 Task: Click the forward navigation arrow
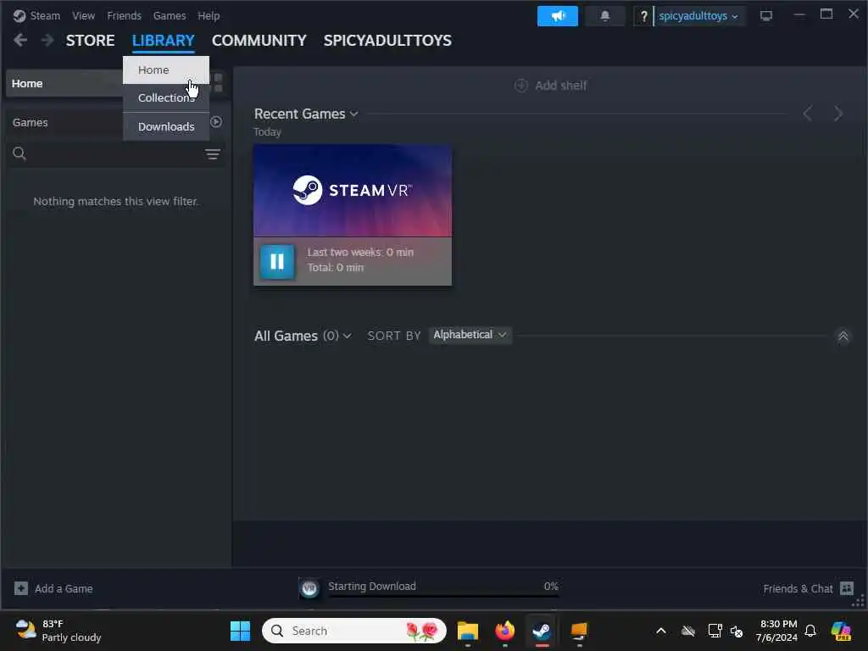coord(47,41)
